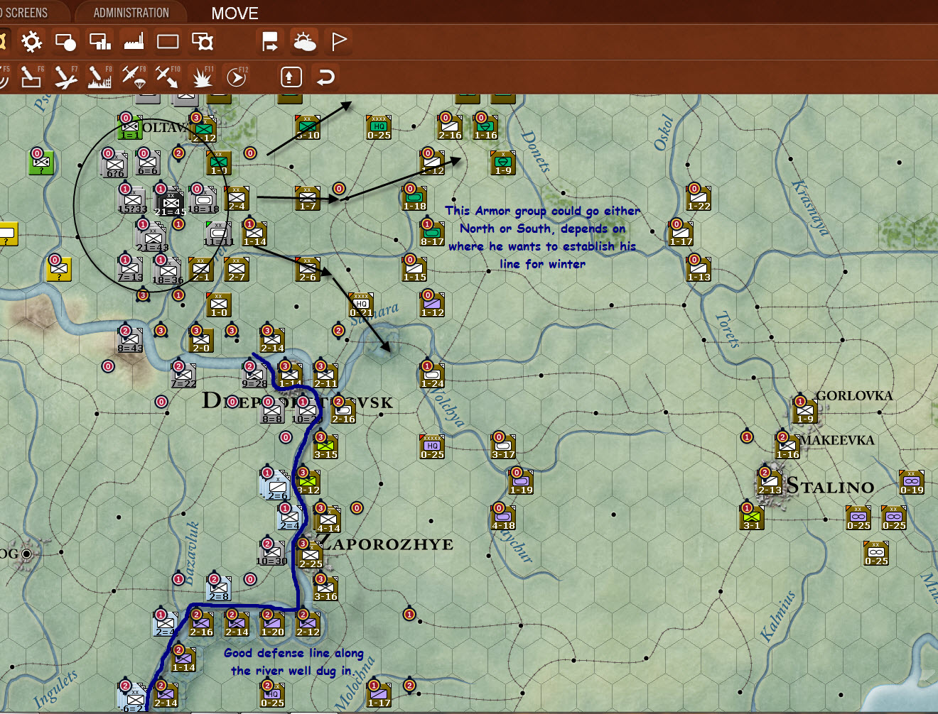Screen dimensions: 938x714
Task: Select the 3-17 Soviet unit counter
Action: (503, 448)
